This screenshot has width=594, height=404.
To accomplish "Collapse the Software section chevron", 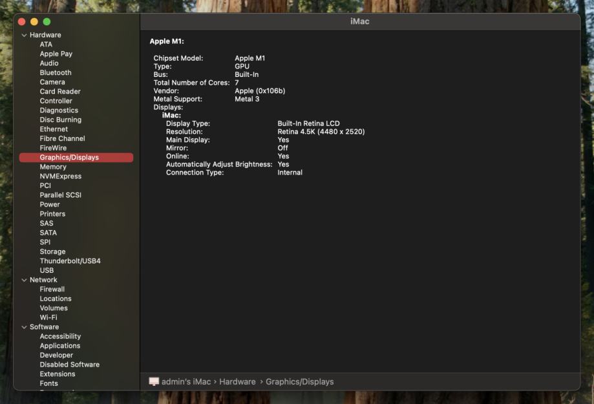I will [25, 327].
